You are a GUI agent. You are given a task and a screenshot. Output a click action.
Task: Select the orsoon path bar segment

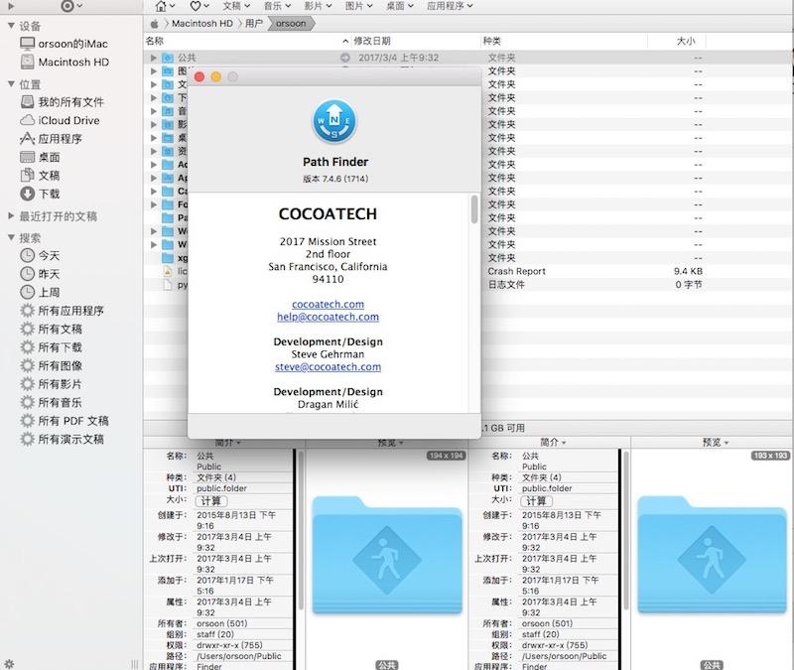(x=291, y=24)
